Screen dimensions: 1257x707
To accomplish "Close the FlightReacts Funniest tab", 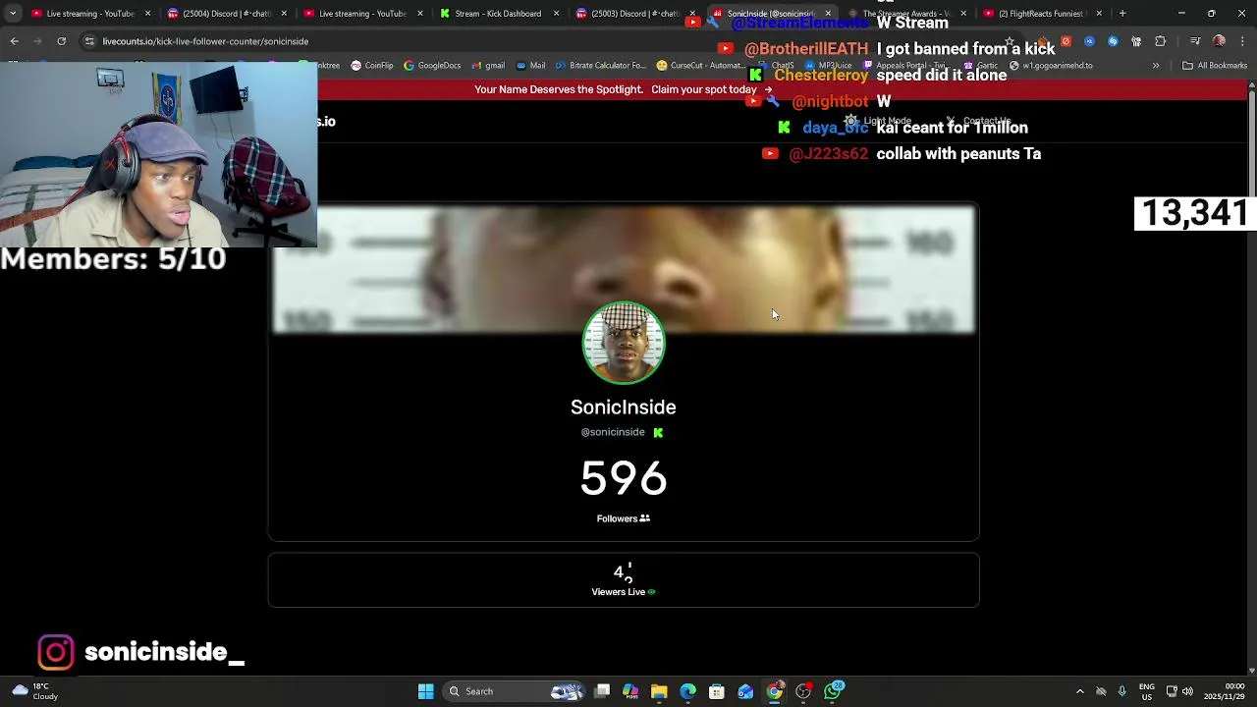I will coord(1099,14).
